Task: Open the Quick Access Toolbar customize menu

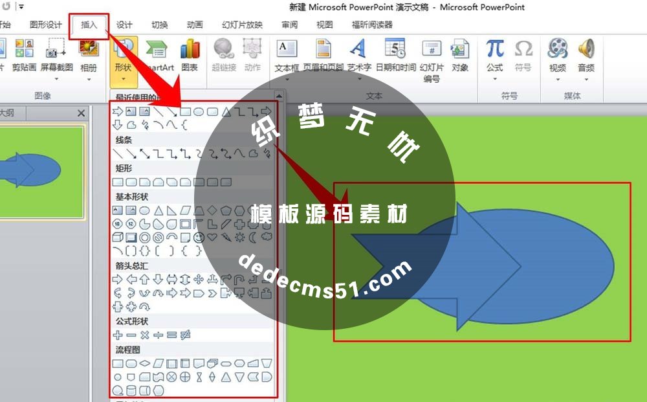Action: click(21, 6)
